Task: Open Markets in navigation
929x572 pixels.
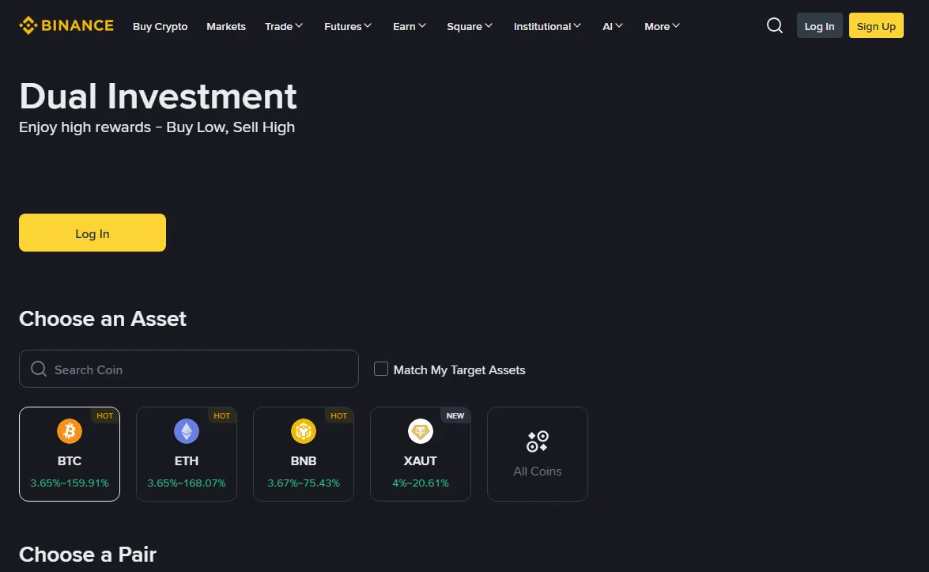Action: click(226, 26)
